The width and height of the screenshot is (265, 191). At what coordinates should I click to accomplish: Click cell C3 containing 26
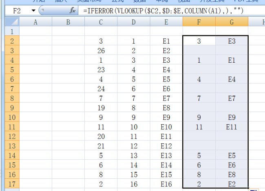point(101,50)
